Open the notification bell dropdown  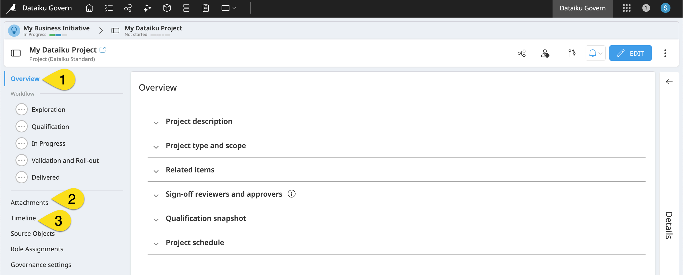(x=595, y=53)
